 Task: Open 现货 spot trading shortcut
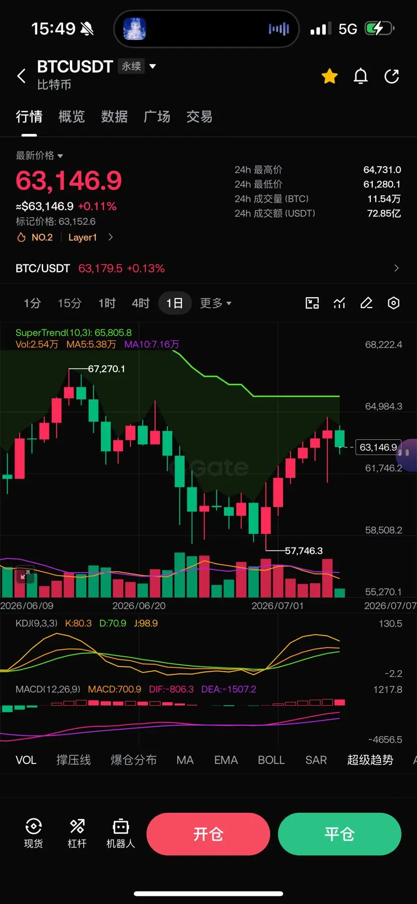point(33,833)
